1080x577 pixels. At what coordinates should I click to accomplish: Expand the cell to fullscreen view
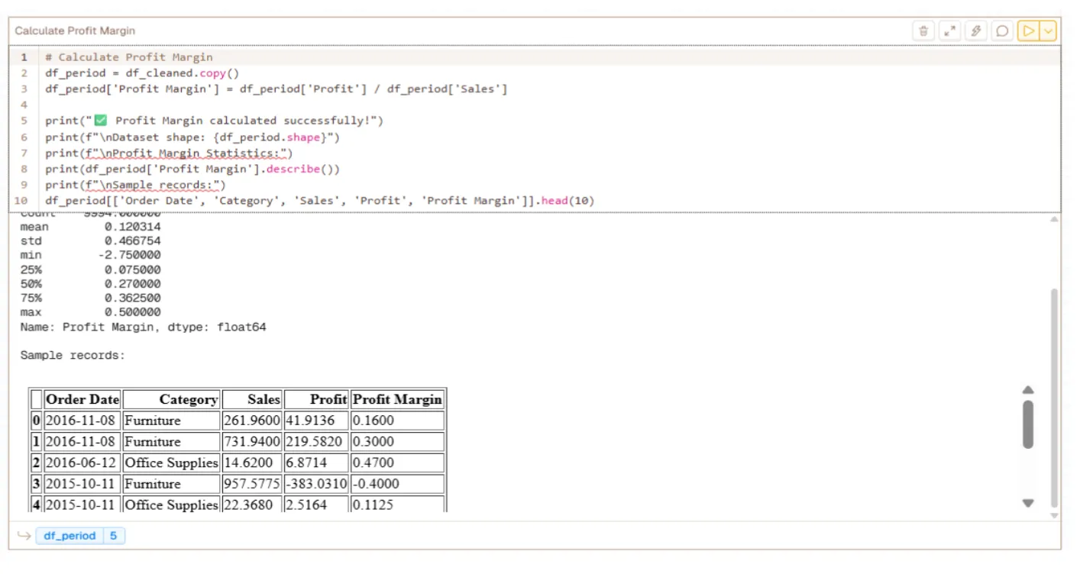[949, 31]
